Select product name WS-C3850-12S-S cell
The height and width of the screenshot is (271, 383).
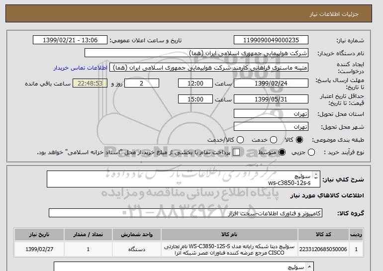coord(229,249)
